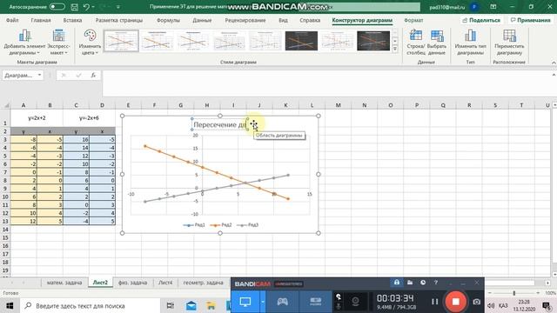
Task: Open Task View on taskbar
Action: [x=171, y=305]
